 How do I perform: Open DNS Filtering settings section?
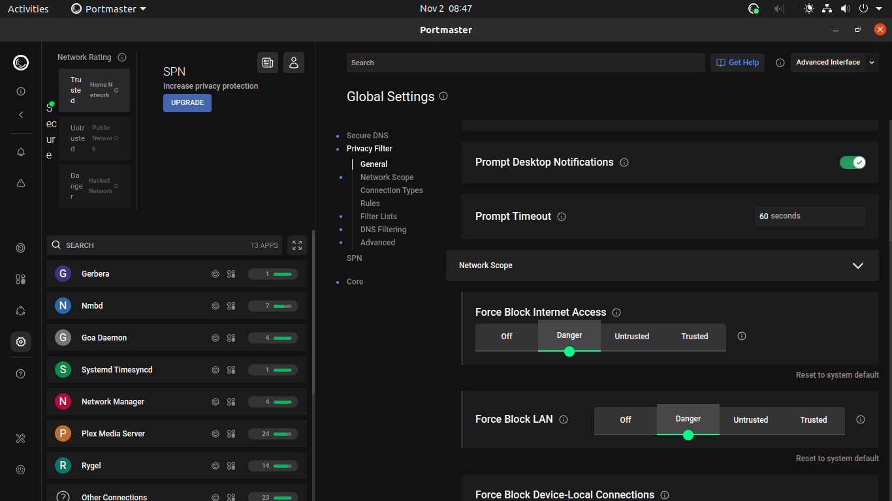coord(383,229)
